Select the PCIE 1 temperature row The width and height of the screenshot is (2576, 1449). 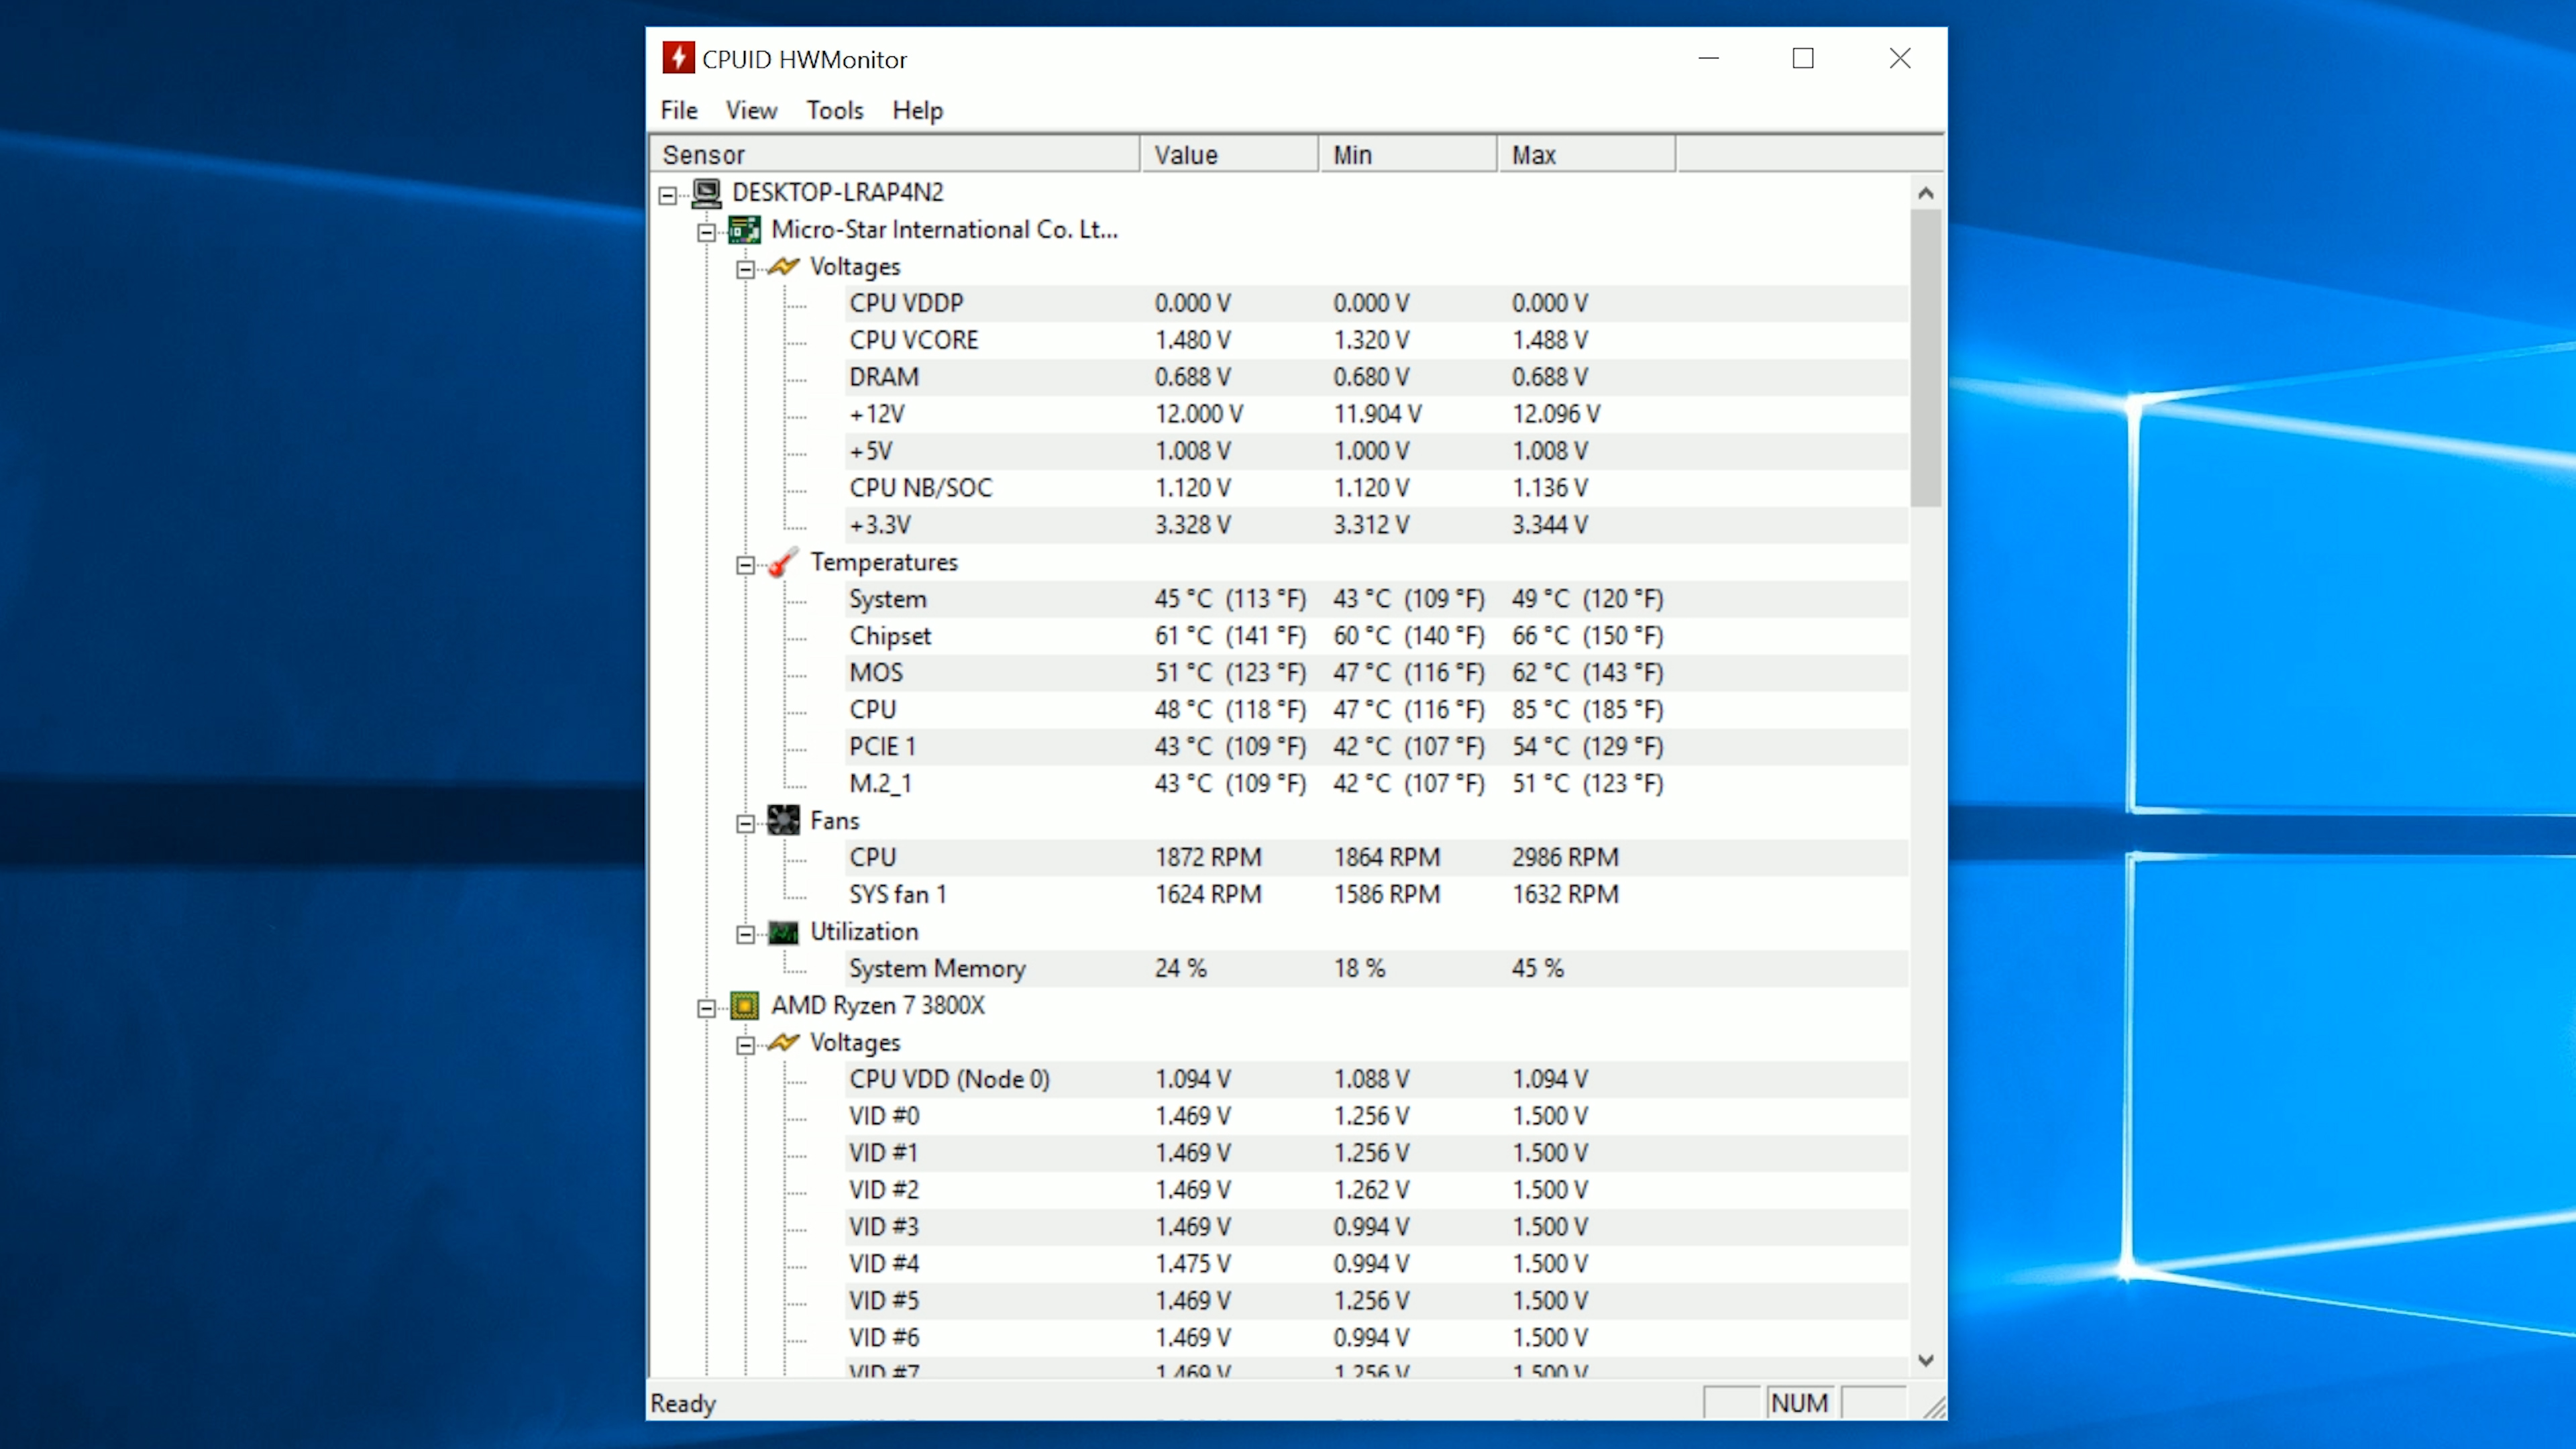(x=1376, y=747)
